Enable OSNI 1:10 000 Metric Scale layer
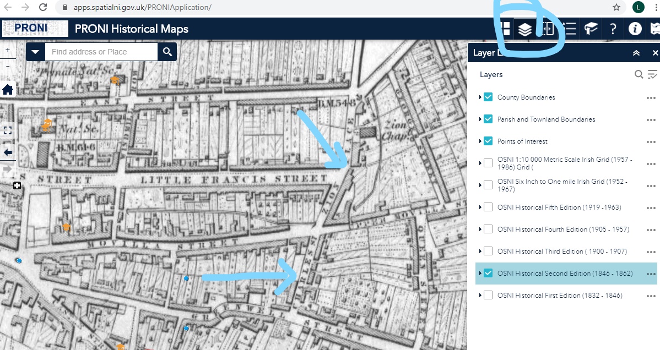Image resolution: width=660 pixels, height=350 pixels. [488, 163]
